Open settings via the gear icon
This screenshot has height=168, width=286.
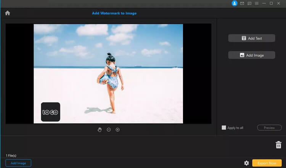click(x=246, y=163)
